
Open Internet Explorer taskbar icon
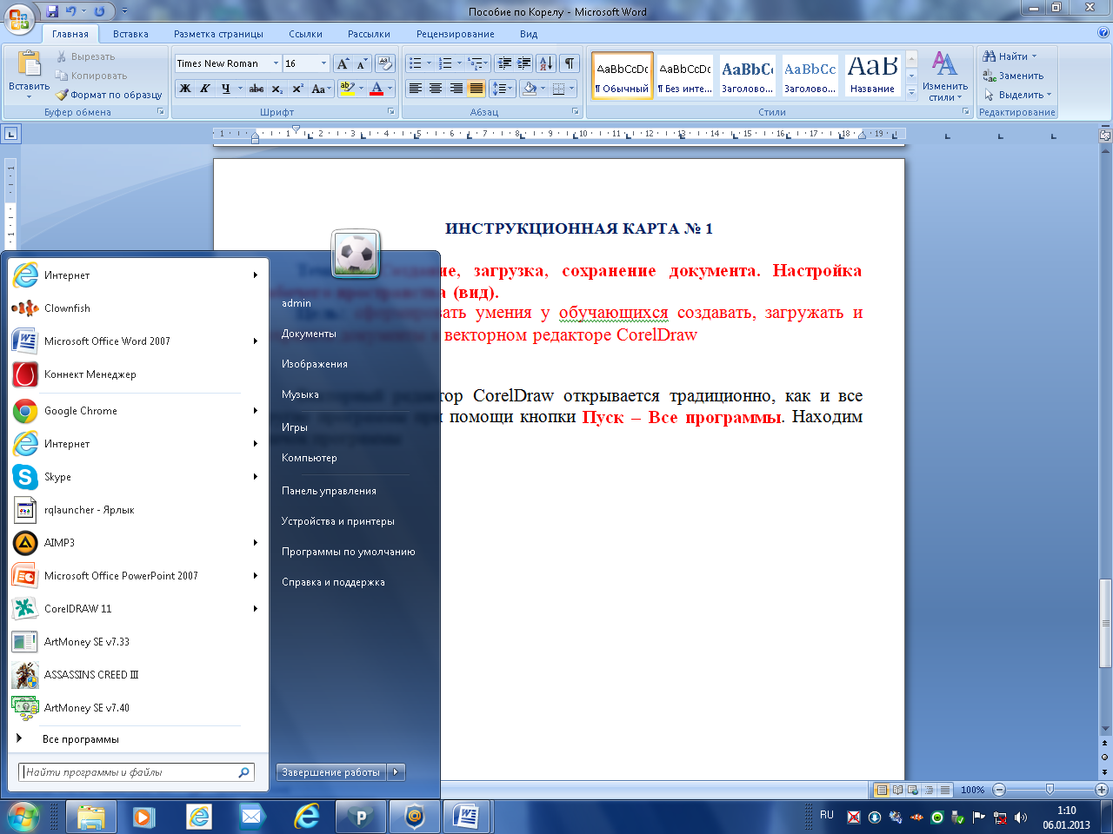pos(307,817)
